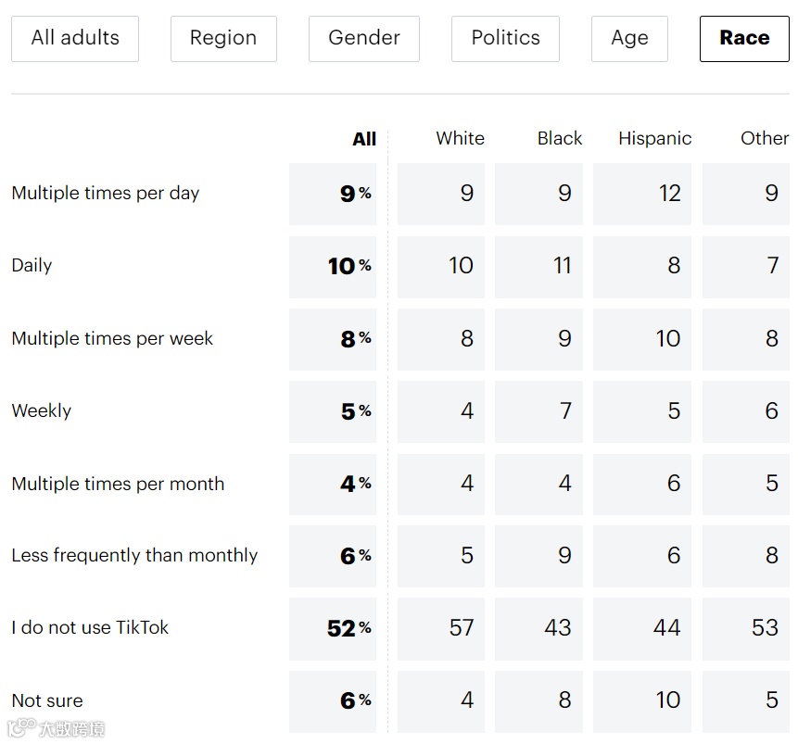This screenshot has height=744, width=798.
Task: Click the active Race tab
Action: pos(744,38)
